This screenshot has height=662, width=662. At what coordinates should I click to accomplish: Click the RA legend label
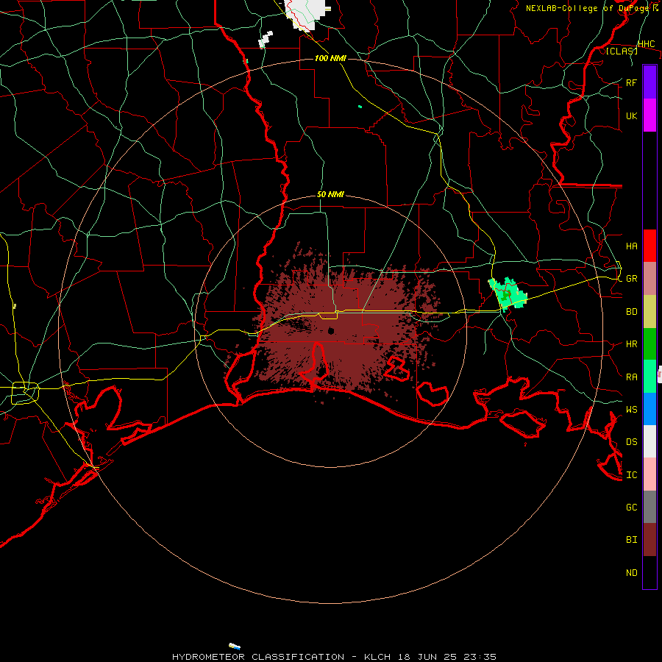click(631, 377)
